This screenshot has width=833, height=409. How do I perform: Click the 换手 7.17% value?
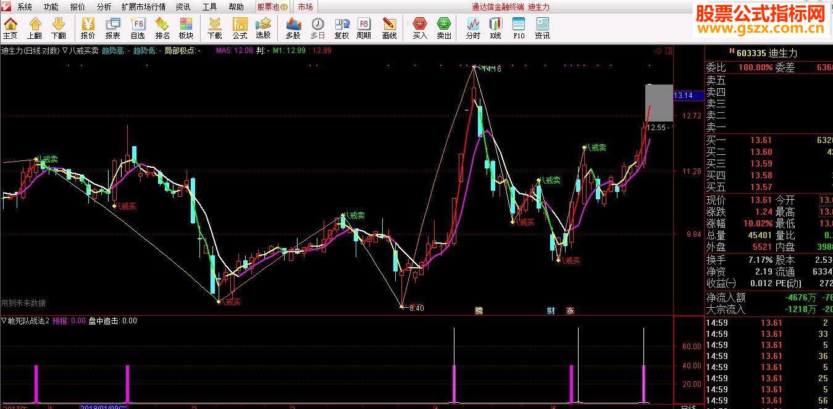[760, 260]
